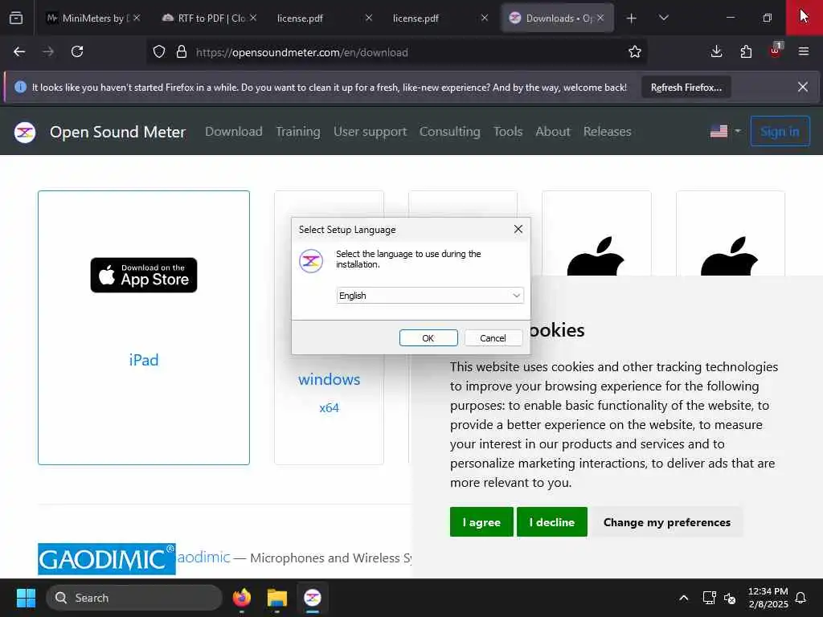Open the Releases nav item
The image size is (823, 617).
pos(608,131)
